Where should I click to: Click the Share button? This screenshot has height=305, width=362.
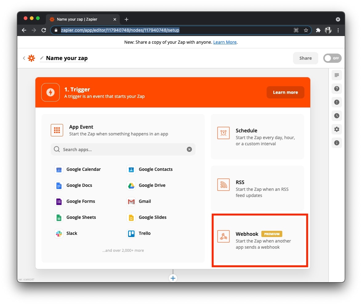[305, 58]
